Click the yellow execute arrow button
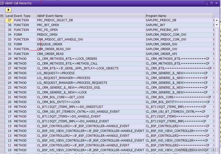The image size is (221, 154). tap(8, 10)
